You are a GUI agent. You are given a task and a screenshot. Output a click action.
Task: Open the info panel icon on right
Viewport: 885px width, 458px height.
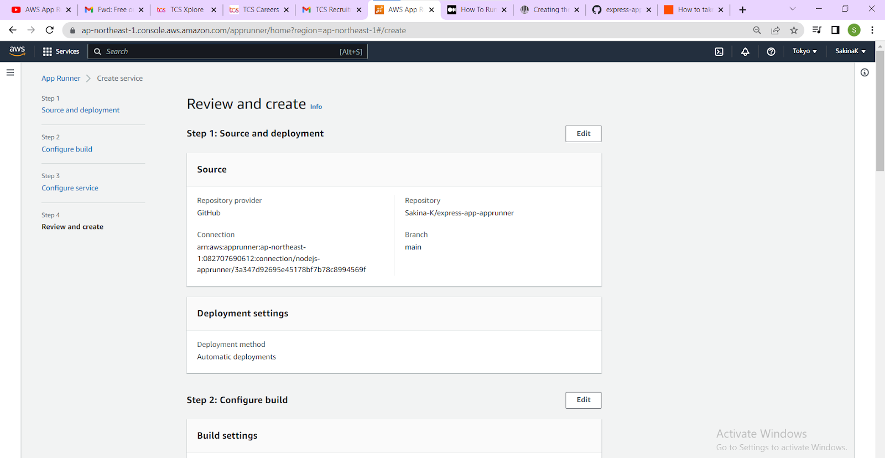coord(865,72)
